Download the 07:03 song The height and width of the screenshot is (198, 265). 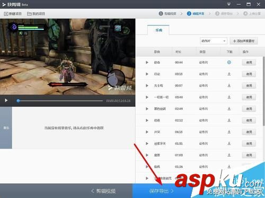(229, 155)
